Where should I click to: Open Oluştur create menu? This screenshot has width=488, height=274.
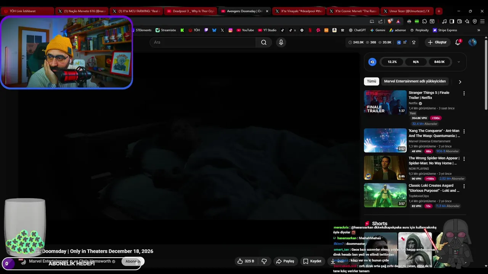(437, 42)
